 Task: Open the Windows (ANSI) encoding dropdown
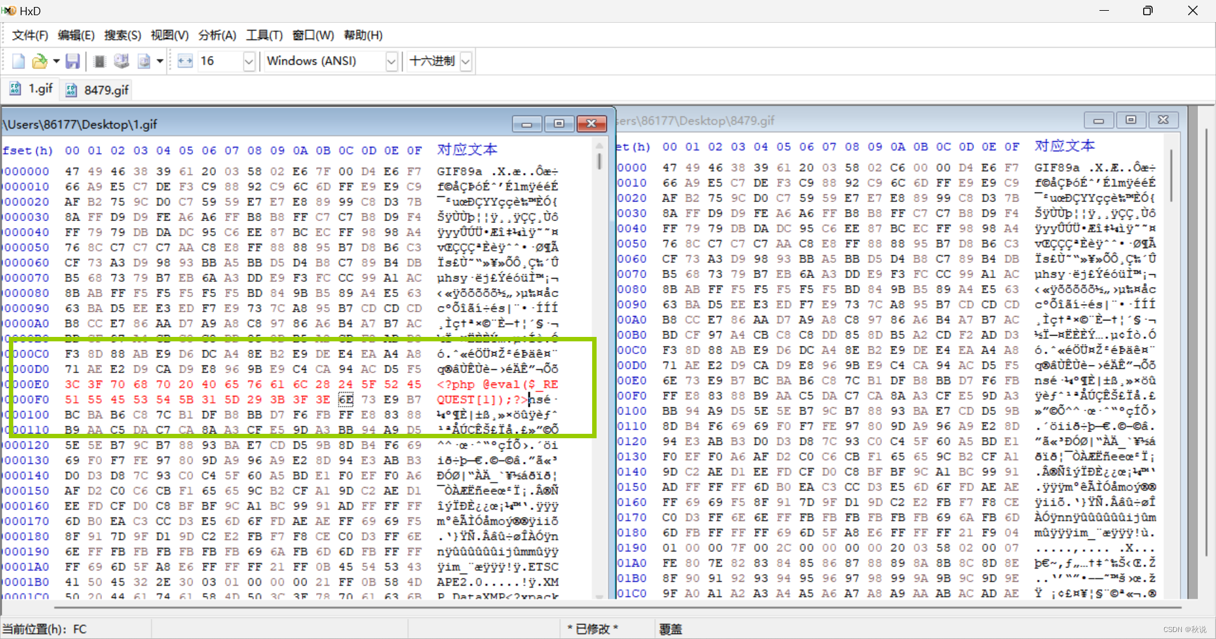391,61
